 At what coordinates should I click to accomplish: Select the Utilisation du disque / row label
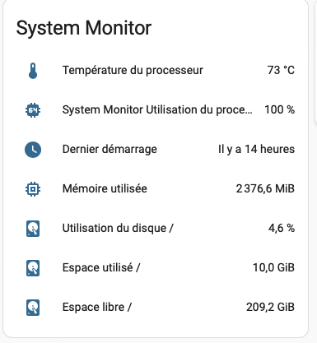(x=118, y=229)
